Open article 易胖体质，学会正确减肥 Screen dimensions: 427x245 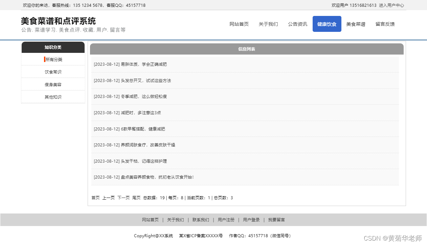130,64
